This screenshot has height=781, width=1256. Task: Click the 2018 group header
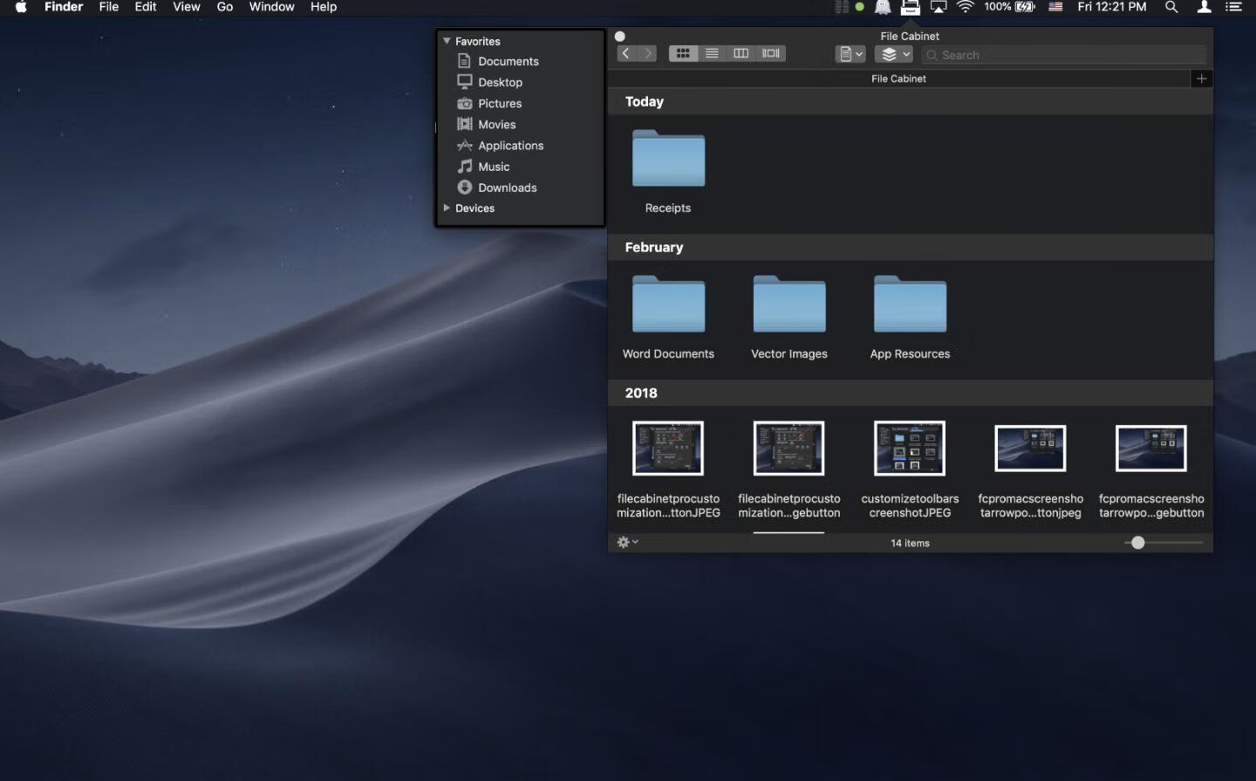coord(911,393)
